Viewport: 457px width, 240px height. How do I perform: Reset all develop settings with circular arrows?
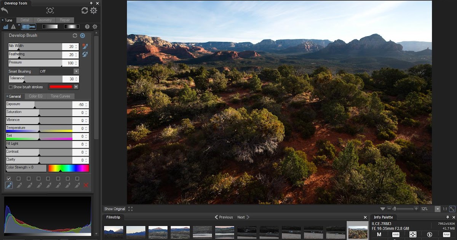coord(85,11)
